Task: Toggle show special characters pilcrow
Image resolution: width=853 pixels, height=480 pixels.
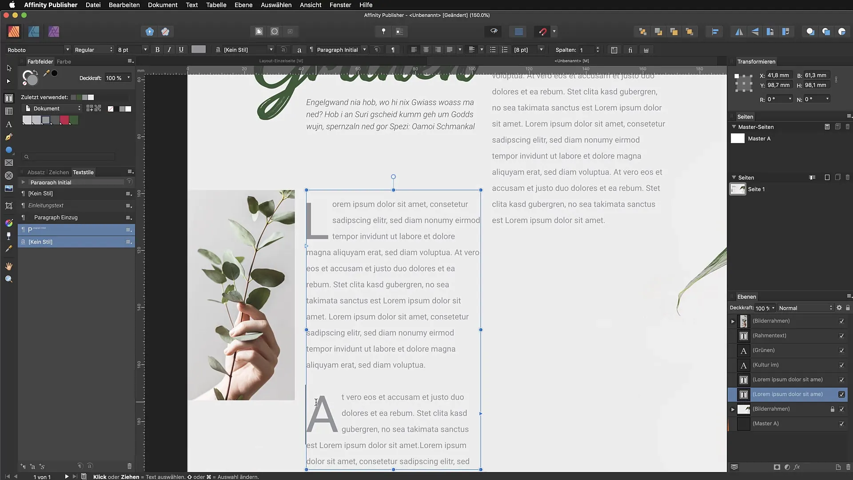Action: pos(393,50)
